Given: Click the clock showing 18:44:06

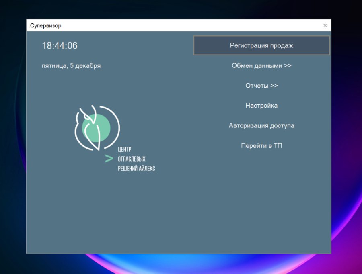Looking at the screenshot, I should point(60,45).
